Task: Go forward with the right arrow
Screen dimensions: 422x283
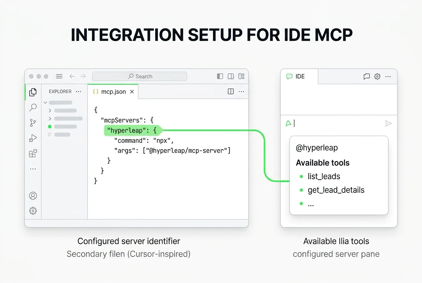Action: coord(83,76)
